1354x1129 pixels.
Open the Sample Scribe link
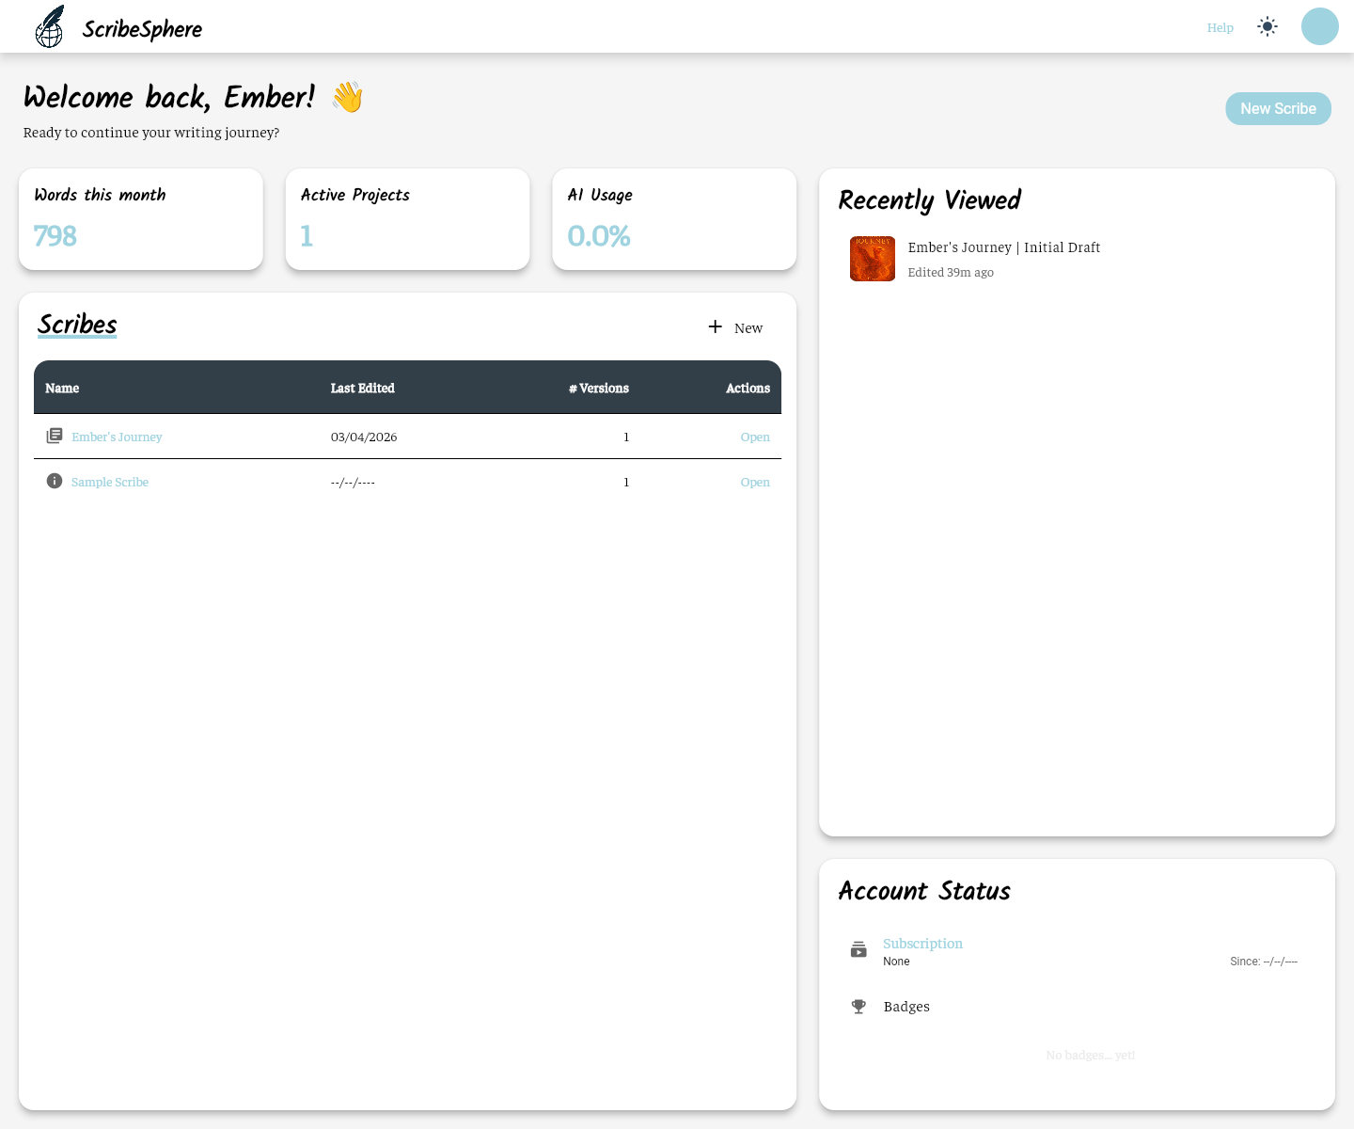pos(110,482)
